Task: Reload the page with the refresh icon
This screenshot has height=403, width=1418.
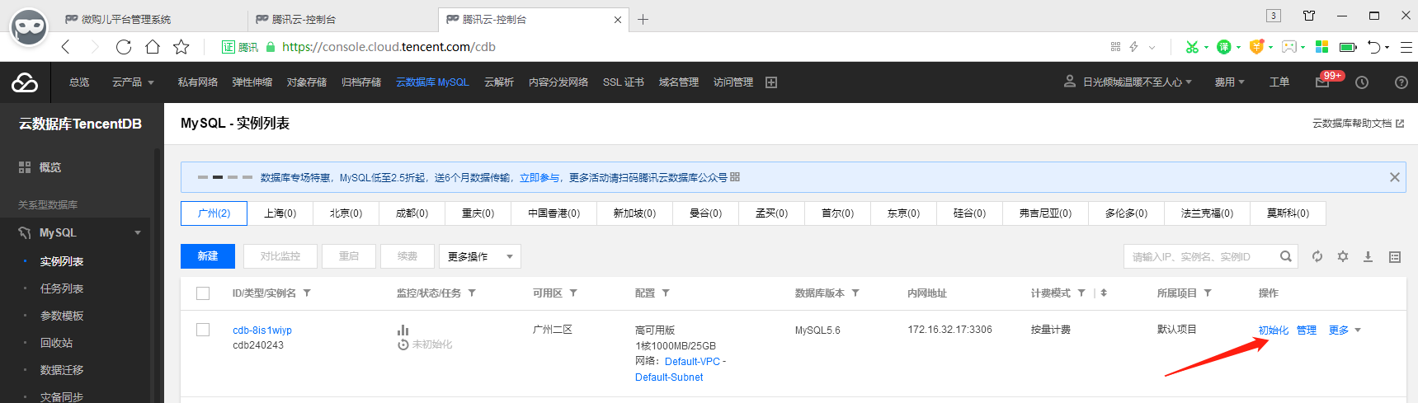Action: coord(124,47)
